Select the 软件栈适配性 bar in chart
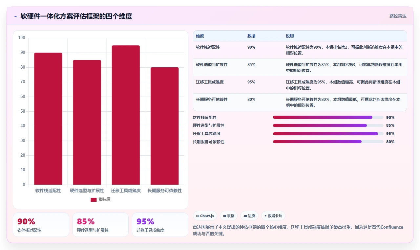 pos(48,119)
